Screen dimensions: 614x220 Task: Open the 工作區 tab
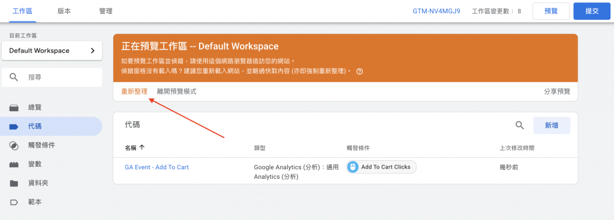23,11
